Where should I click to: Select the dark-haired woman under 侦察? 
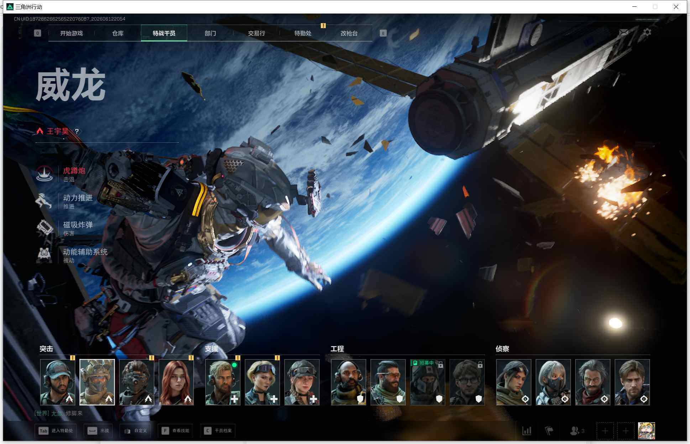point(513,382)
